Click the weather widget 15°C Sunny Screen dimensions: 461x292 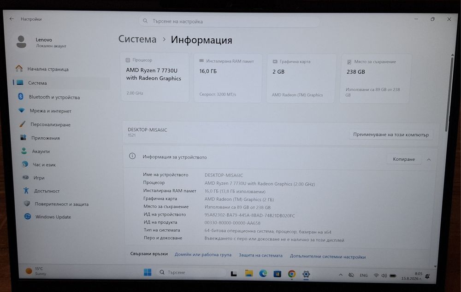click(x=36, y=271)
